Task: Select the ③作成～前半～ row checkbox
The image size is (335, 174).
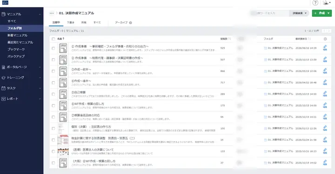Action: coord(54,71)
